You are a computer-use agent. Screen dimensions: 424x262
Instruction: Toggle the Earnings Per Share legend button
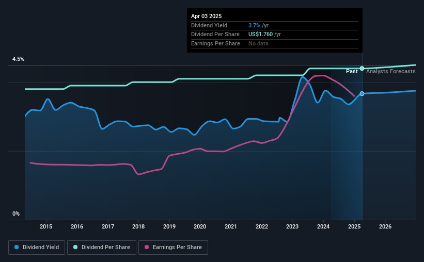173,247
